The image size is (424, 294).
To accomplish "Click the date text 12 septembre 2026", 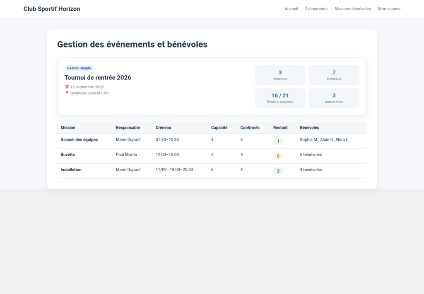I will point(87,87).
